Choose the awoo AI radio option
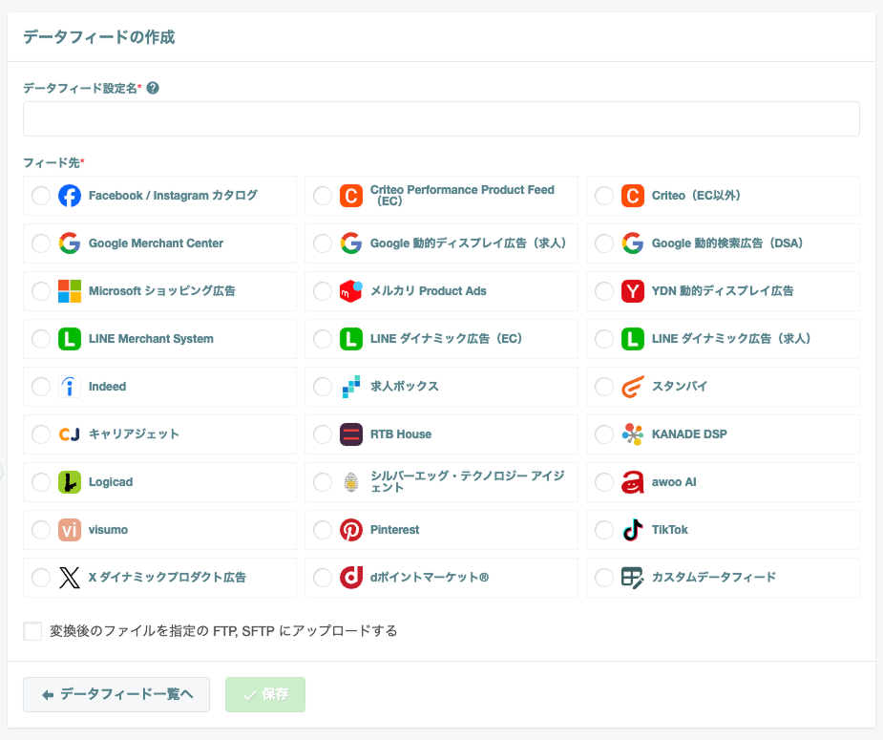 [603, 482]
